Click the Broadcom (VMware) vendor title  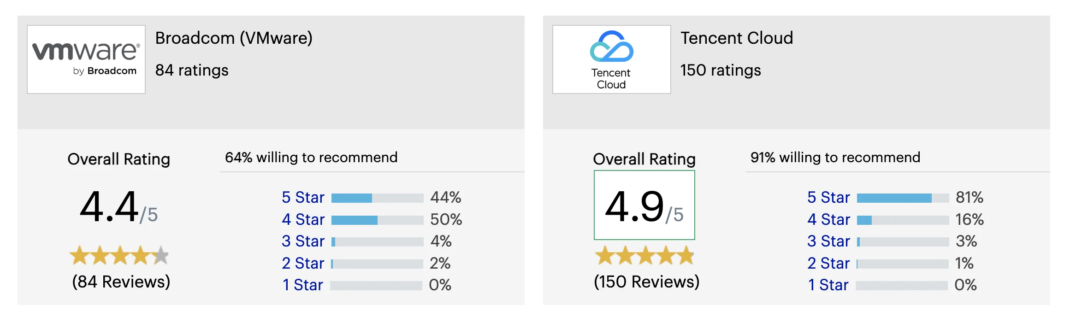[234, 38]
